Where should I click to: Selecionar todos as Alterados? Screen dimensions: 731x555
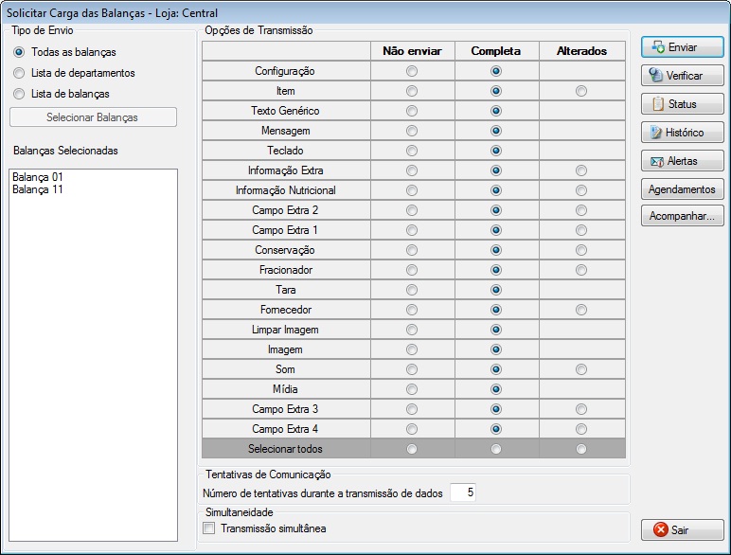[x=580, y=449]
